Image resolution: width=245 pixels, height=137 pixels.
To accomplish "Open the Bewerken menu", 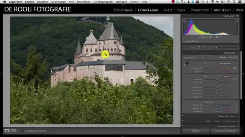I will pyautogui.click(x=42, y=2).
